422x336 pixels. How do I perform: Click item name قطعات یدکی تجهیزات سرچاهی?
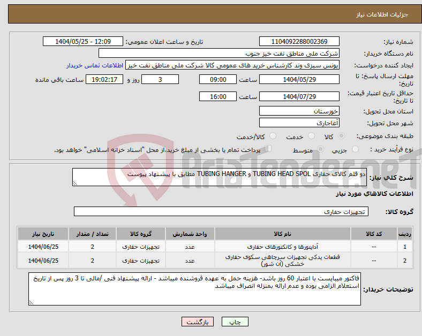(x=283, y=260)
